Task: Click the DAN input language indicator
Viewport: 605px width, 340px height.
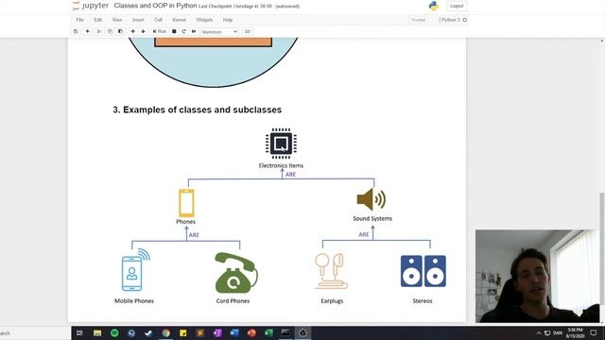Action: tap(558, 333)
